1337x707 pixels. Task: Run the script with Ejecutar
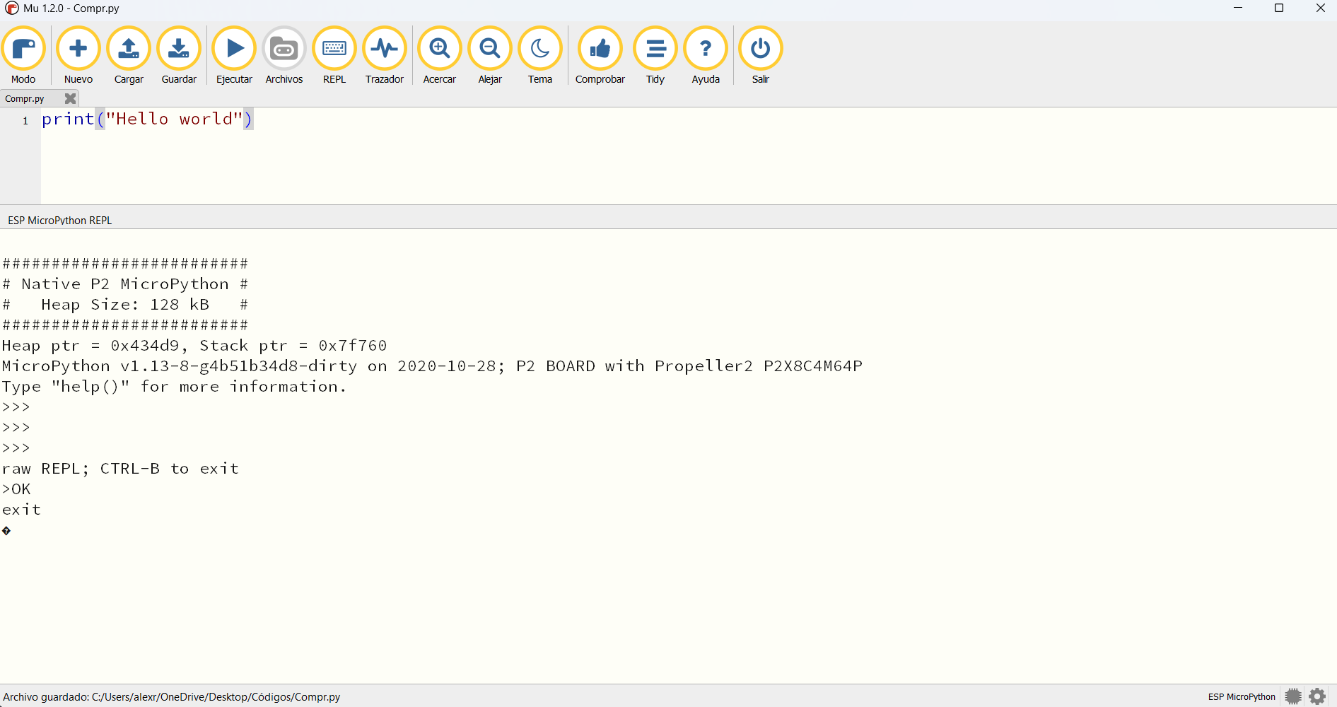coord(234,55)
